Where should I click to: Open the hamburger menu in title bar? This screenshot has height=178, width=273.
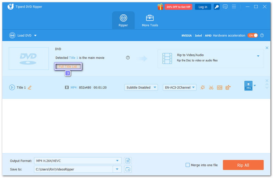(234, 7)
